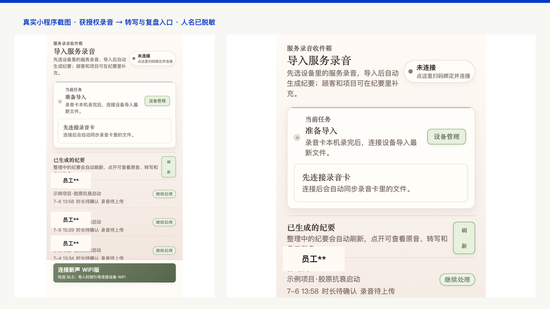Tap the 先连接录音卡 card in the enlarged screenshot
Screen dimensions: 550x309
click(x=381, y=183)
